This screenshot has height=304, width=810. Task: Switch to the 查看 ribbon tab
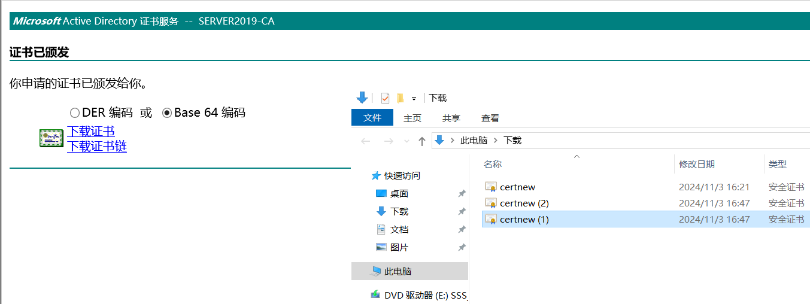490,118
